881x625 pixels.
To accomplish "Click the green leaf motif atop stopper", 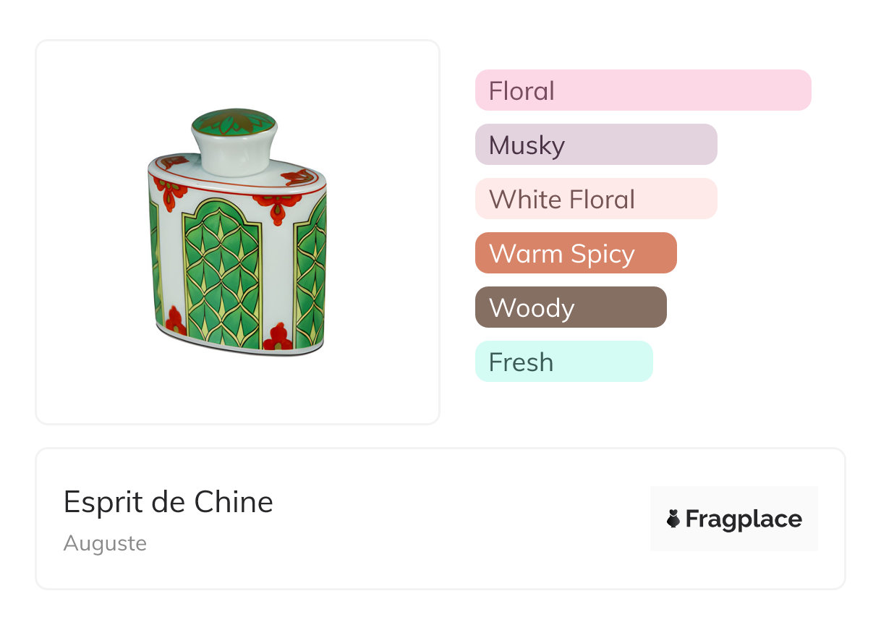I will (233, 121).
